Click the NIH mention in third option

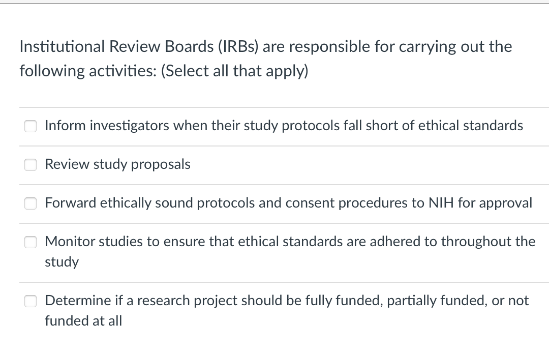tap(440, 203)
